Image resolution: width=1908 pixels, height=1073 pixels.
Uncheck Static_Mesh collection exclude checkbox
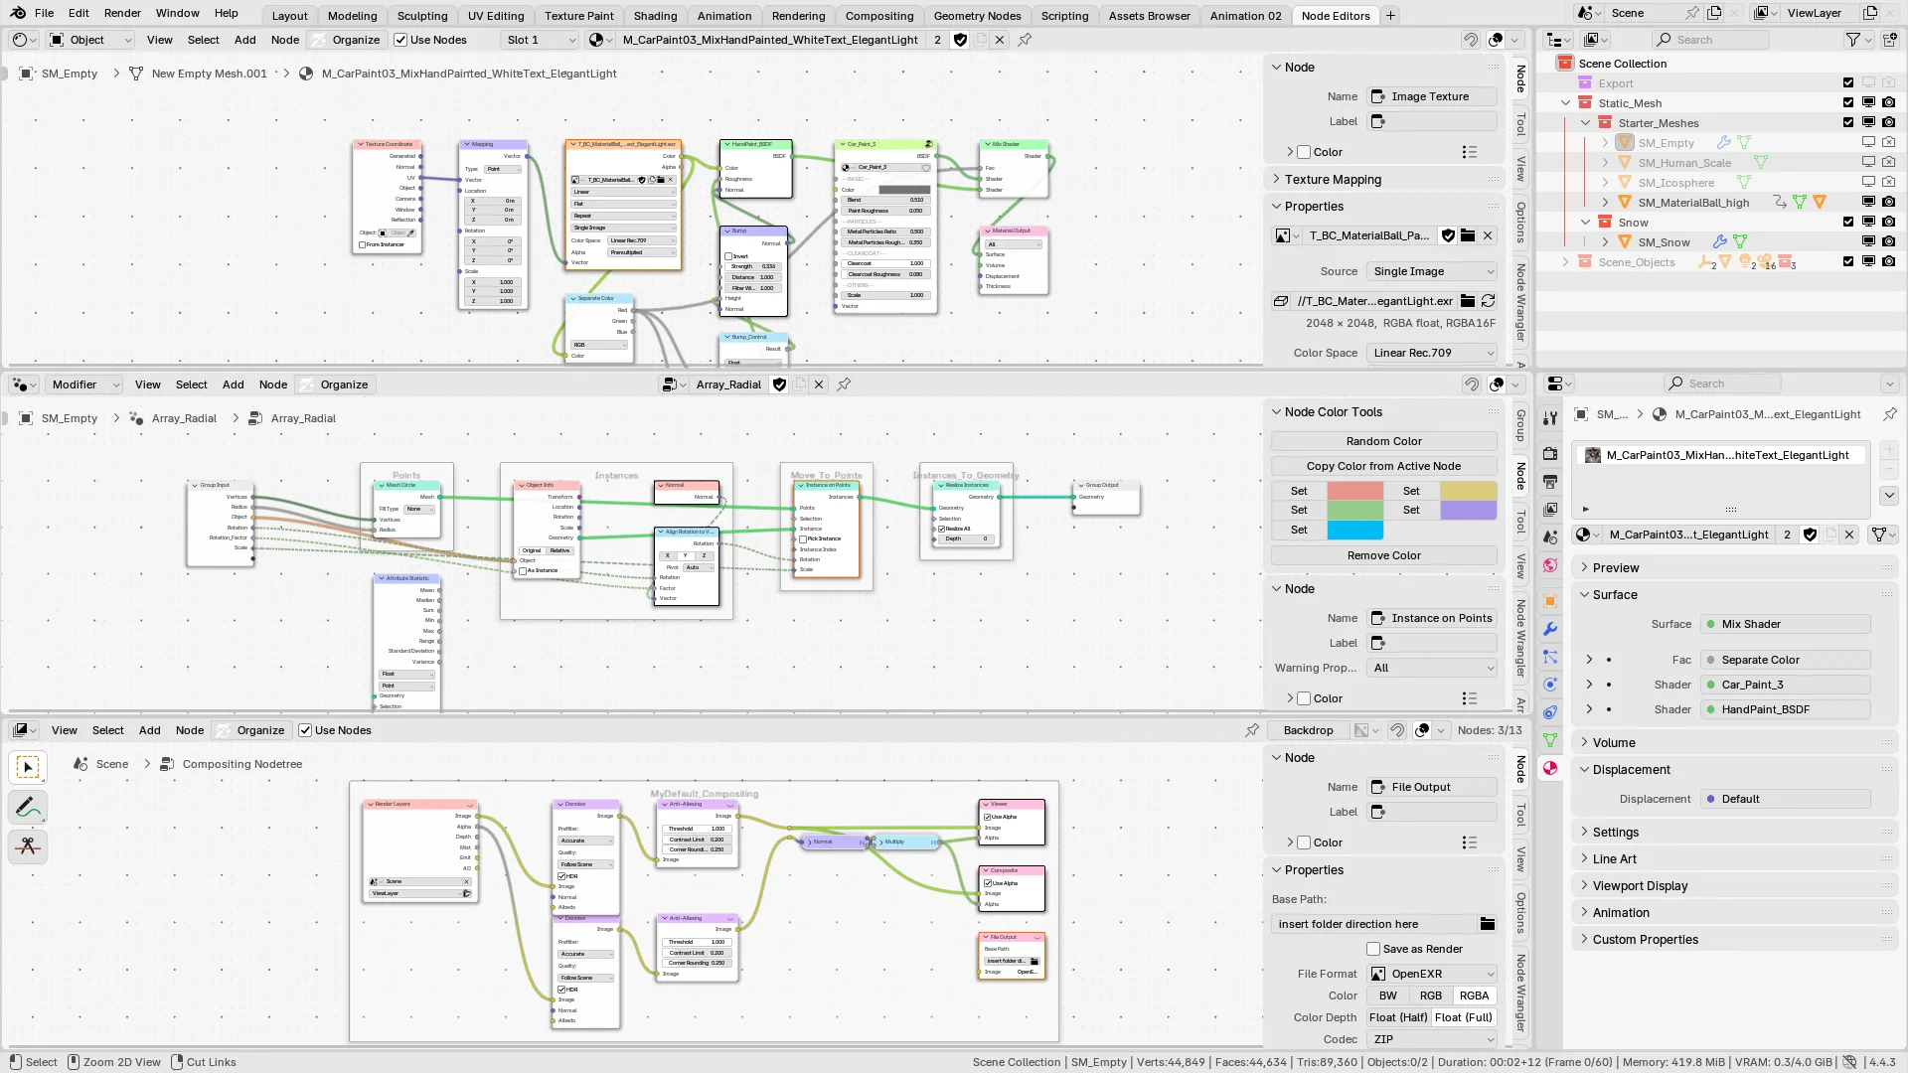1848,103
